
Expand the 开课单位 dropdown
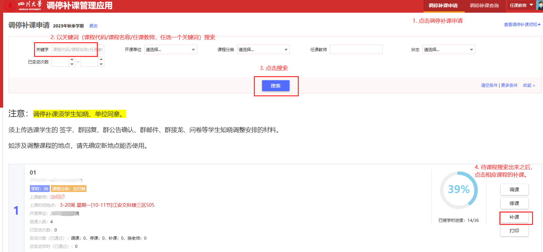click(170, 50)
